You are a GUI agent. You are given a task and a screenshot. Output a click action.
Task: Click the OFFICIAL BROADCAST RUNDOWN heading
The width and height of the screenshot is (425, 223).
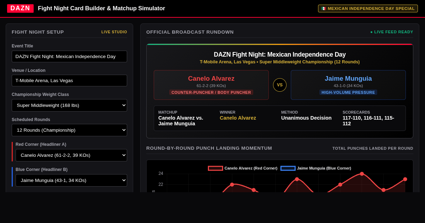[x=190, y=32]
